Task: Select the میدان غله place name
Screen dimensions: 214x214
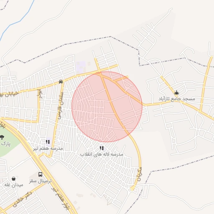Action: 14,185
